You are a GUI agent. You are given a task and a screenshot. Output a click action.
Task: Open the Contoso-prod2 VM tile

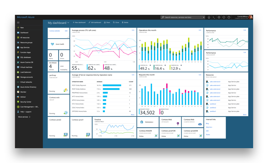click(x=59, y=127)
